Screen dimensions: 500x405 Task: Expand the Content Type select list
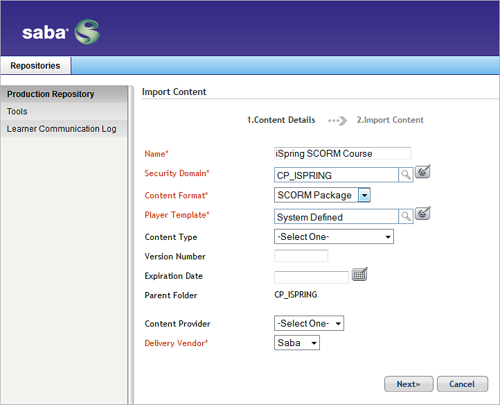tap(334, 236)
